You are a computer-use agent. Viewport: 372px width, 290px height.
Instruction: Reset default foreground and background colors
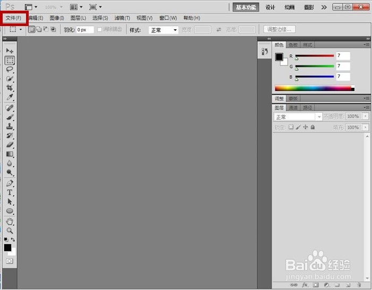point(6,239)
